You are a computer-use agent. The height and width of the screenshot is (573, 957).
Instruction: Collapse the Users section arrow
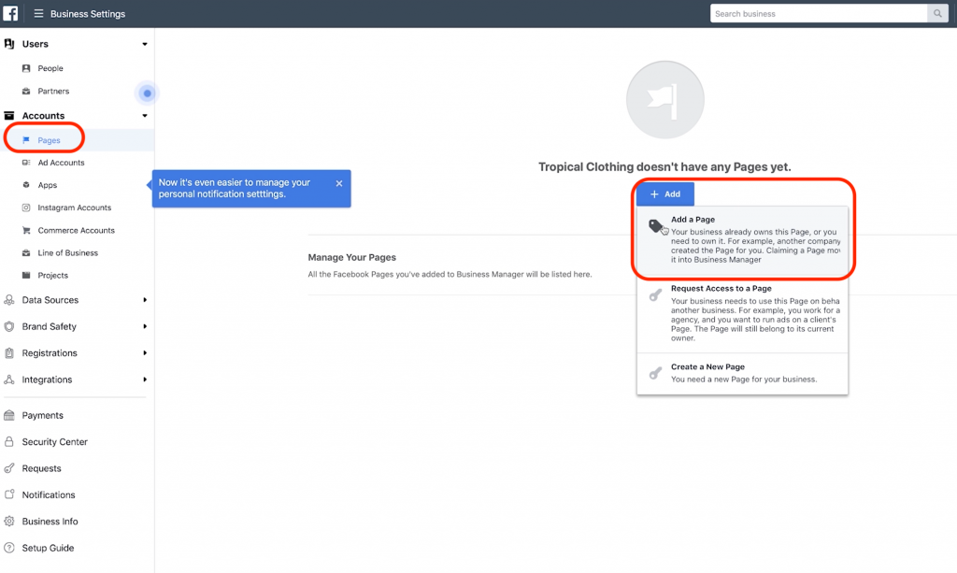tap(145, 44)
